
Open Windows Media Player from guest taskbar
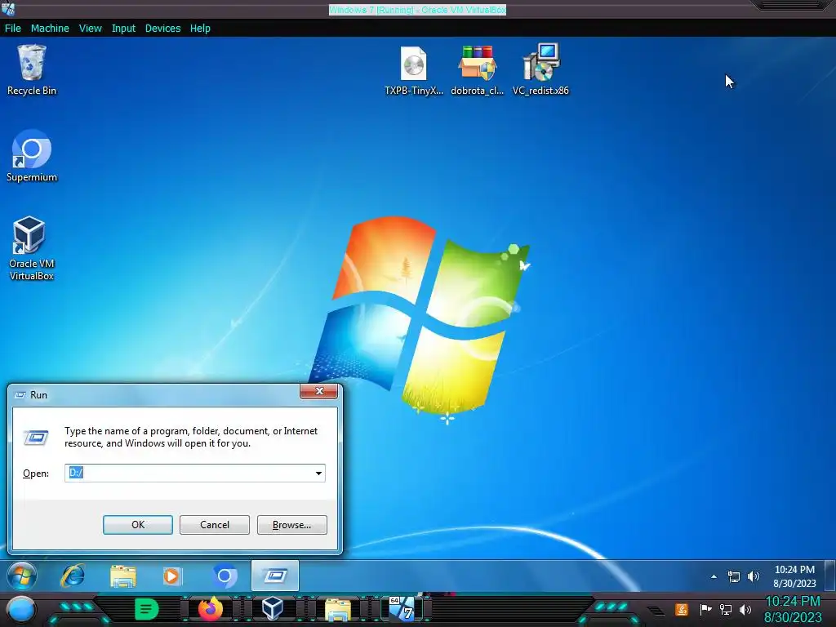pyautogui.click(x=173, y=576)
